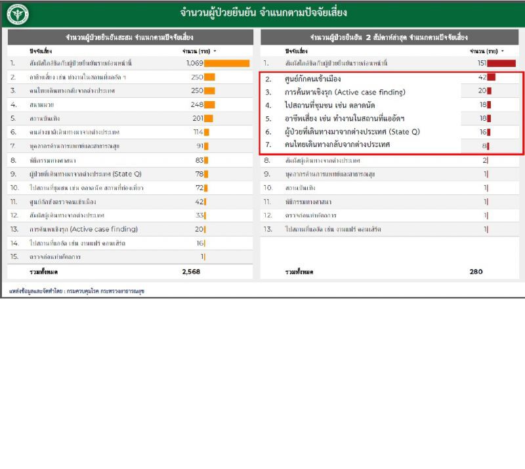Image resolution: width=525 pixels, height=469 pixels.
Task: Click the value 1,069 in the left table
Action: click(x=195, y=63)
